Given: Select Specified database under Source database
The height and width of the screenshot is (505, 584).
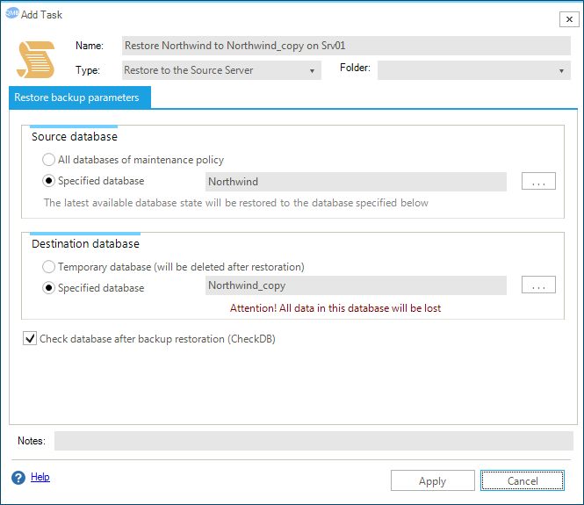Looking at the screenshot, I should coord(49,181).
